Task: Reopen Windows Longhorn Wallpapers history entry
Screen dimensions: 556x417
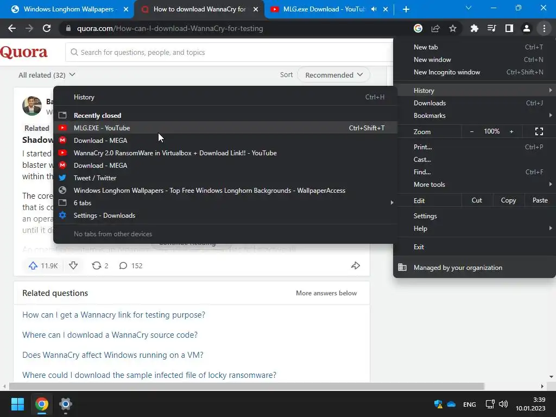Action: [x=226, y=191]
